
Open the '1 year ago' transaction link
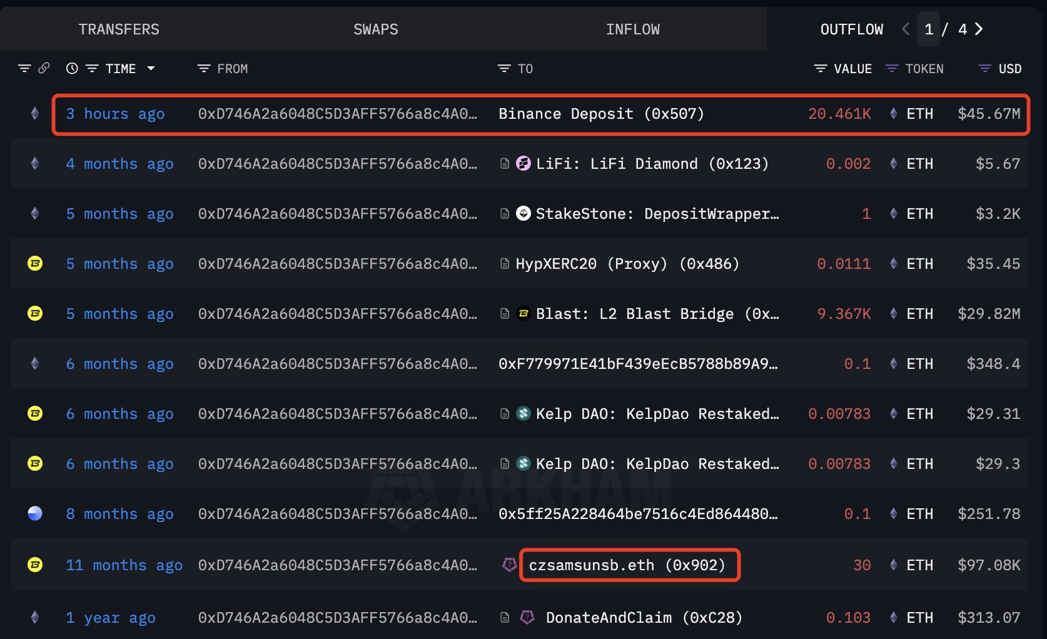coord(111,618)
